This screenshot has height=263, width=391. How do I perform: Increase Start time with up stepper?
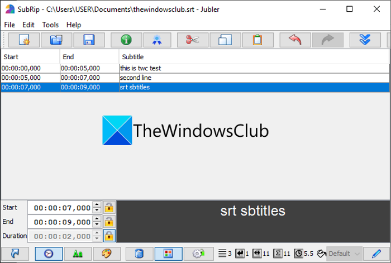click(x=97, y=205)
